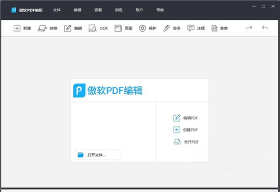Click the 创建PDF plus icon in the start panel
The width and height of the screenshot is (280, 192).
click(177, 130)
